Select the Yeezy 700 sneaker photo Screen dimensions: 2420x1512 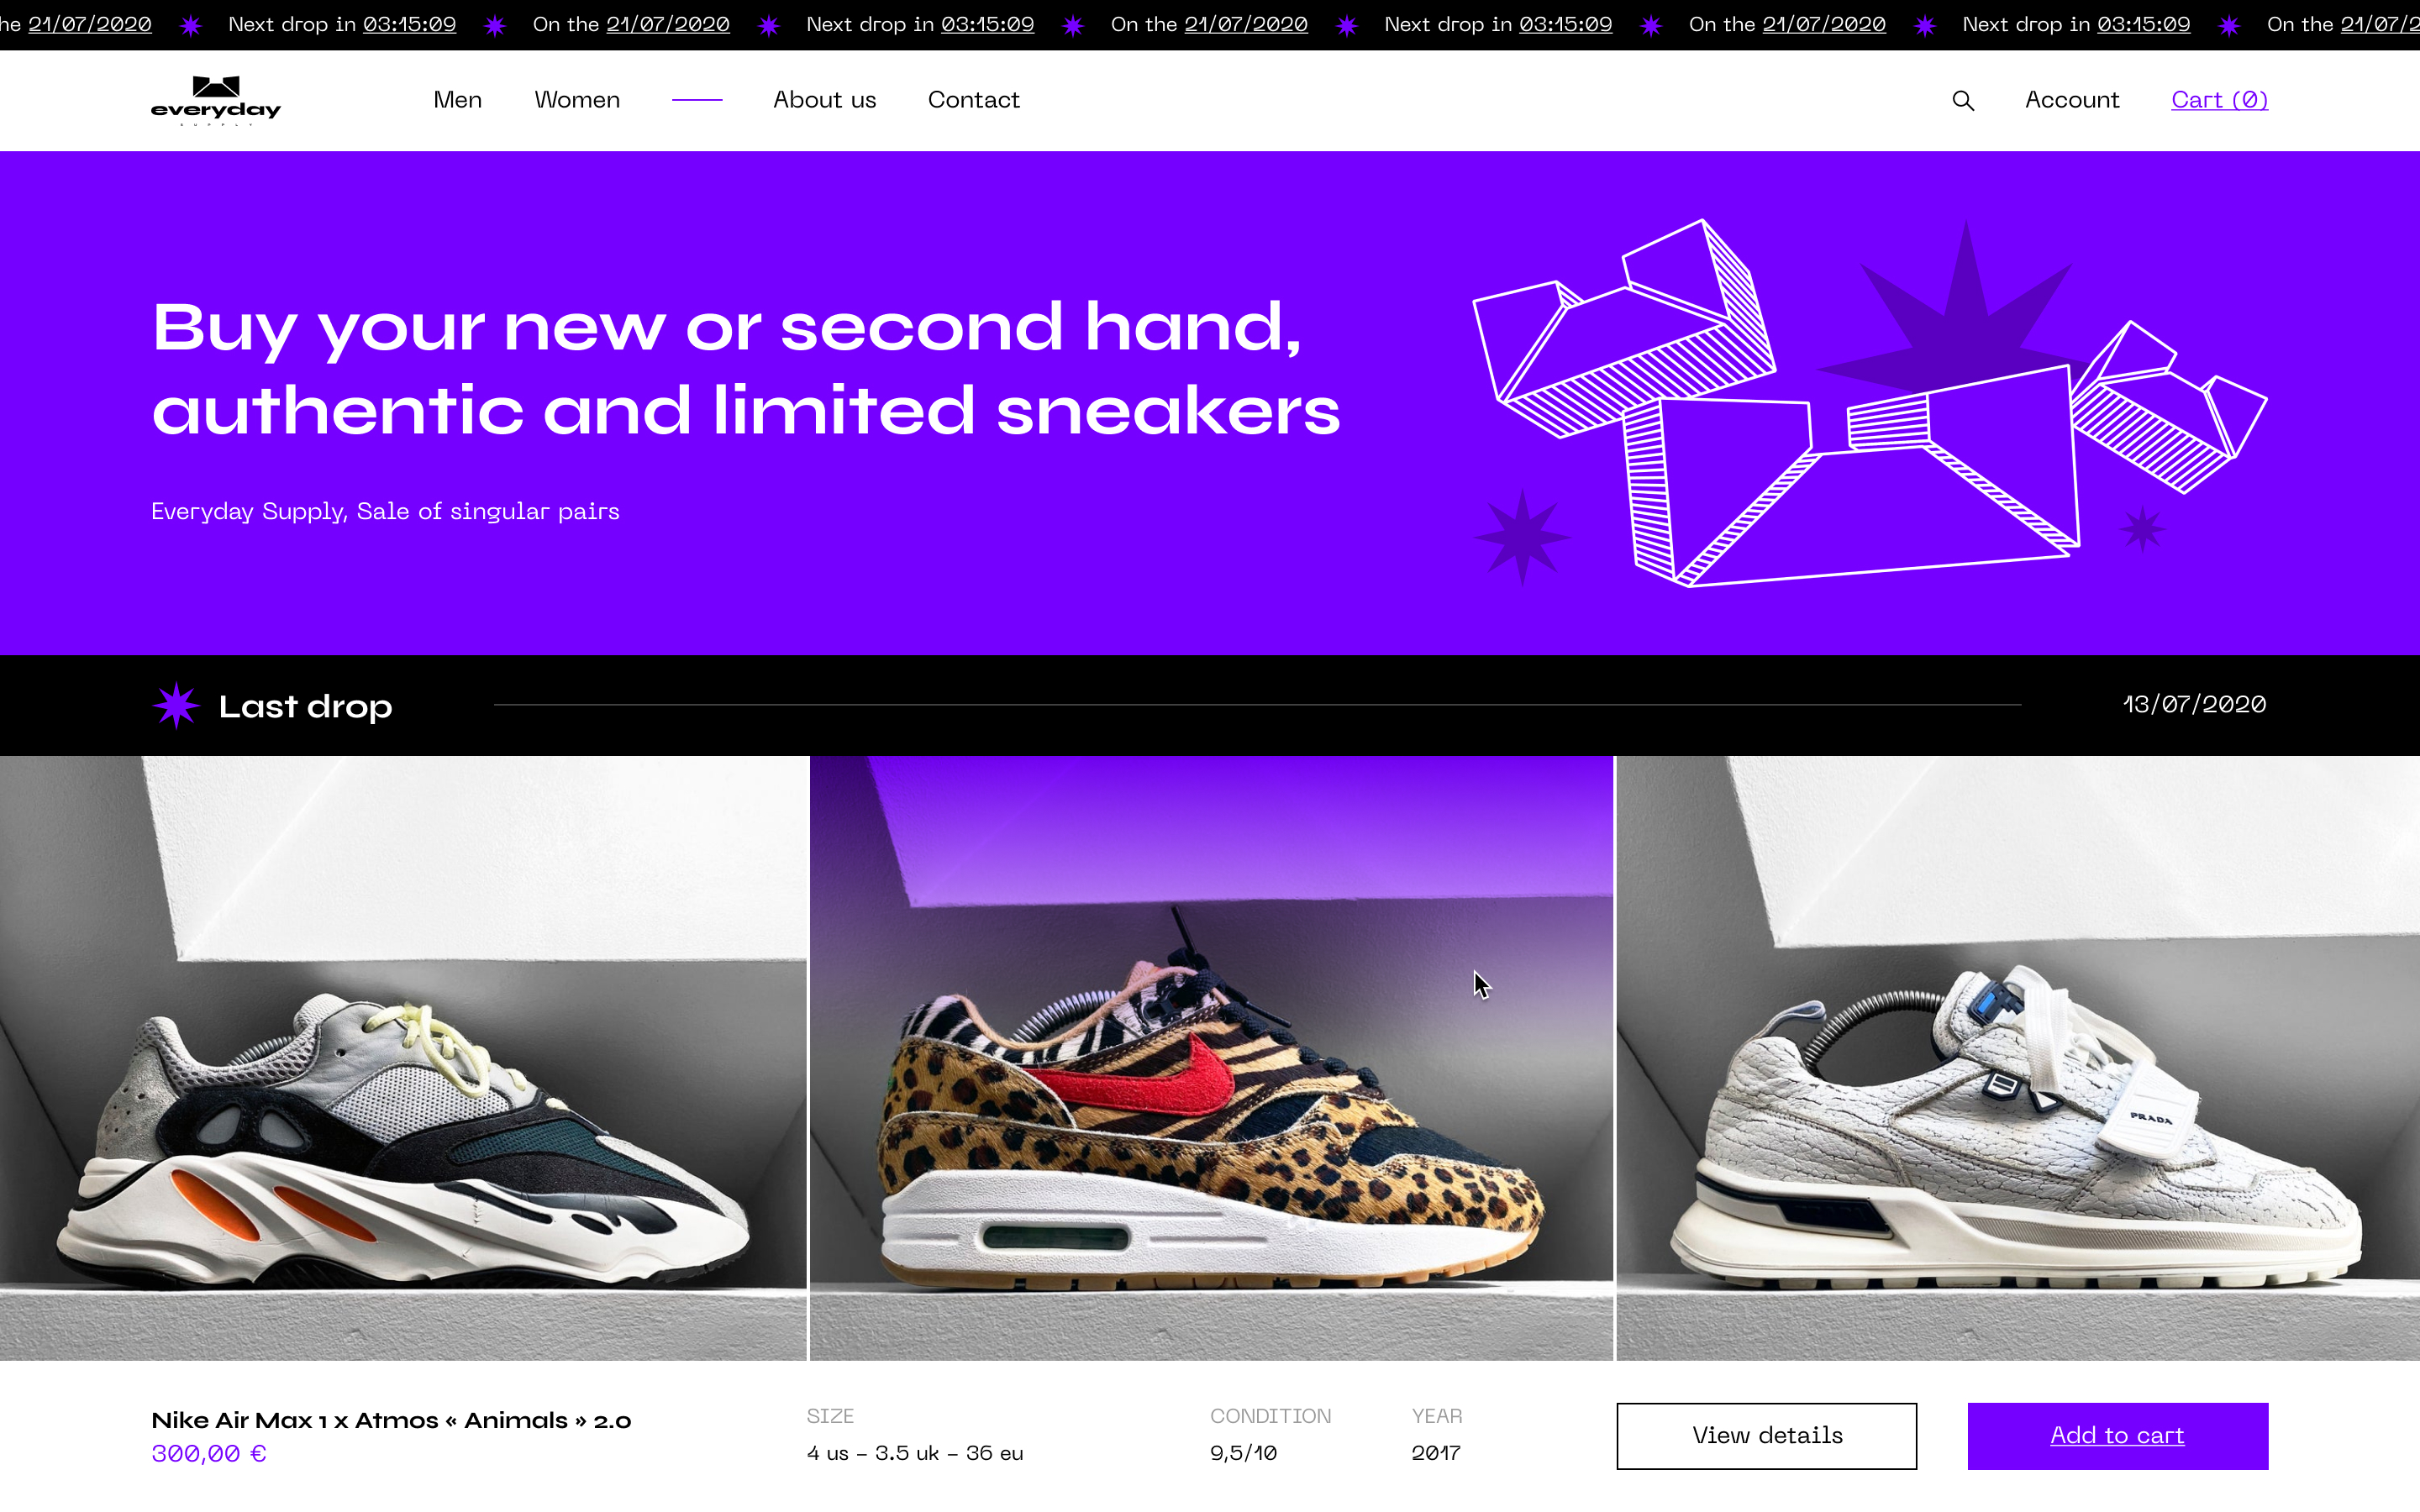[403, 1058]
